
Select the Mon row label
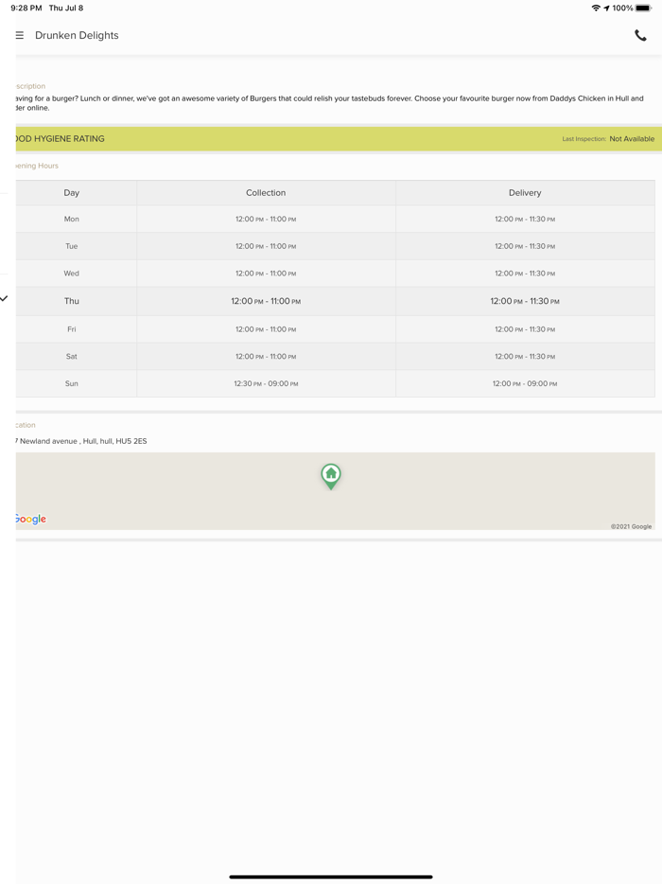pyautogui.click(x=72, y=219)
